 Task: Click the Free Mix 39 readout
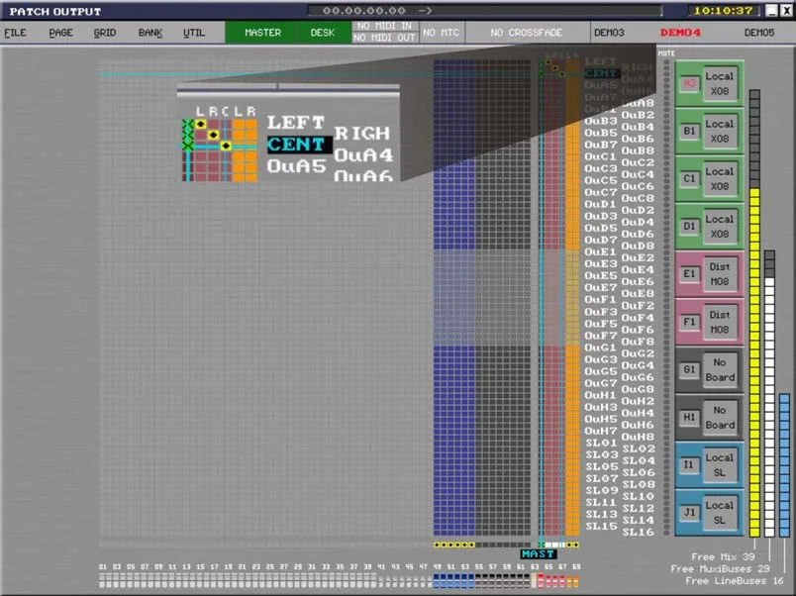(x=723, y=557)
